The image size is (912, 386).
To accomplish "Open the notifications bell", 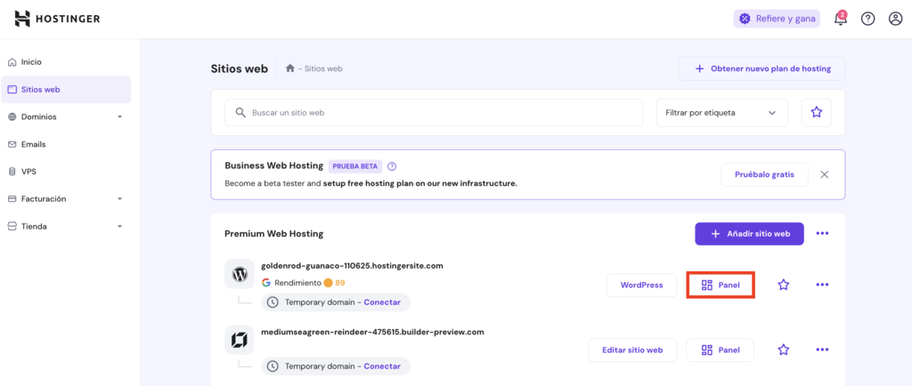I will pos(840,19).
